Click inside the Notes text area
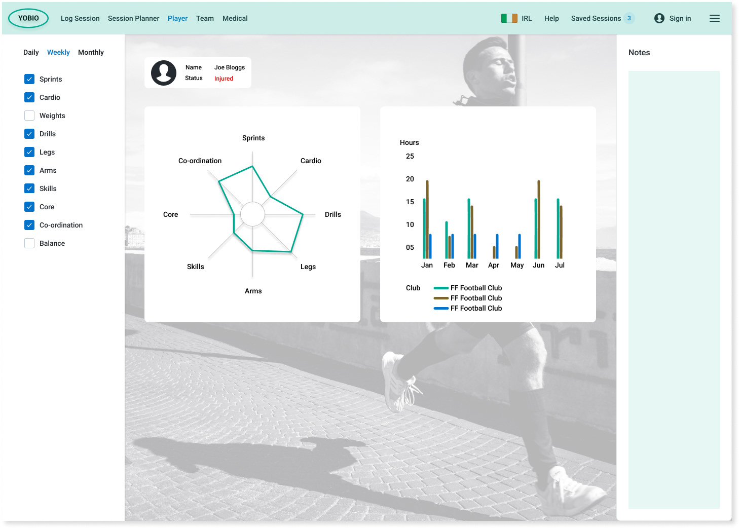Viewport: 740px width, 529px height. pos(674,290)
